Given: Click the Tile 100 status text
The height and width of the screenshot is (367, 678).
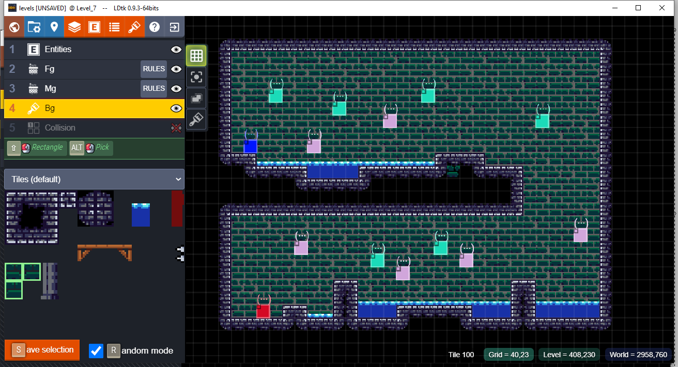Looking at the screenshot, I should click(461, 355).
